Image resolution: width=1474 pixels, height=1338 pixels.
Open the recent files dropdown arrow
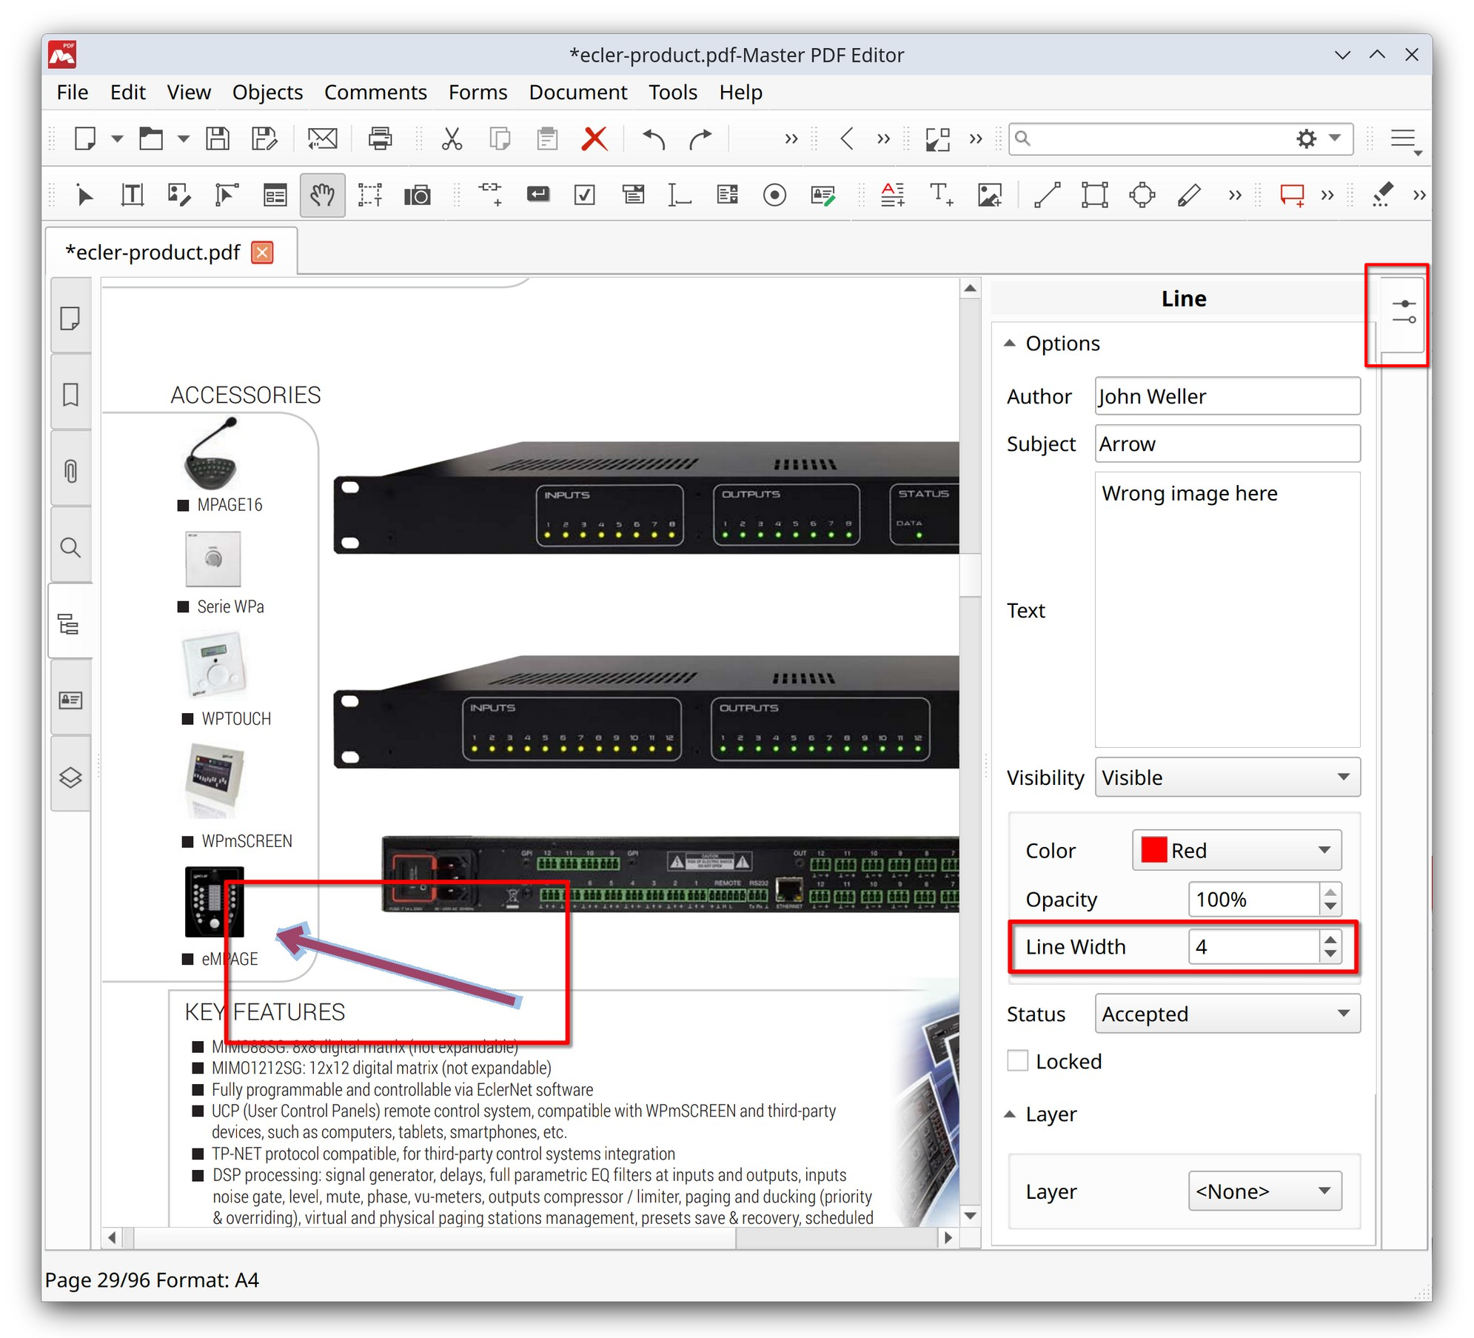[183, 138]
